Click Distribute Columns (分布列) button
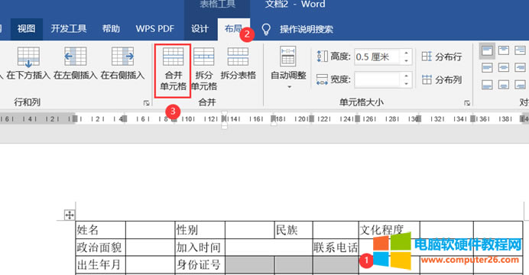 [x=442, y=80]
